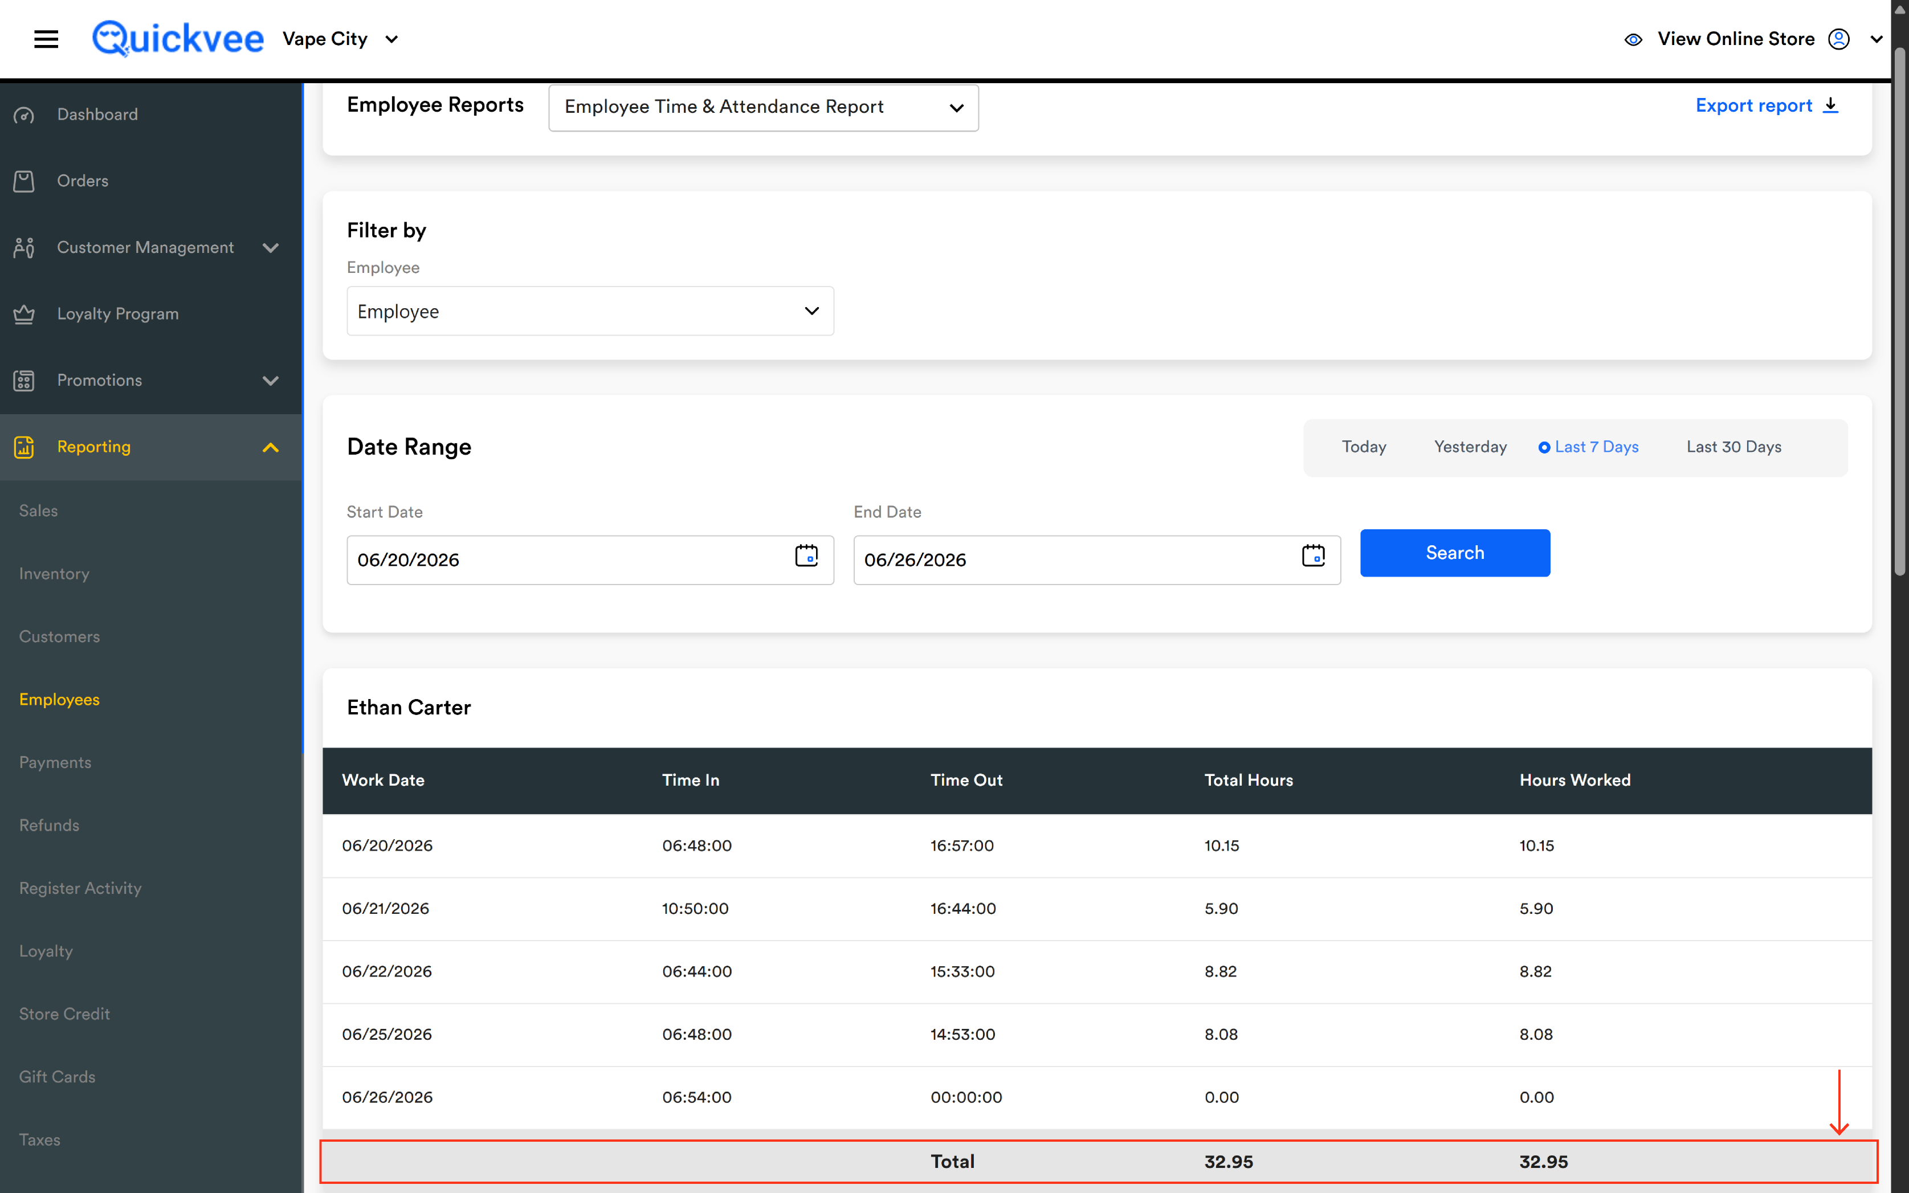The image size is (1909, 1193).
Task: Open the Sales reporting submenu item
Action: pos(39,511)
